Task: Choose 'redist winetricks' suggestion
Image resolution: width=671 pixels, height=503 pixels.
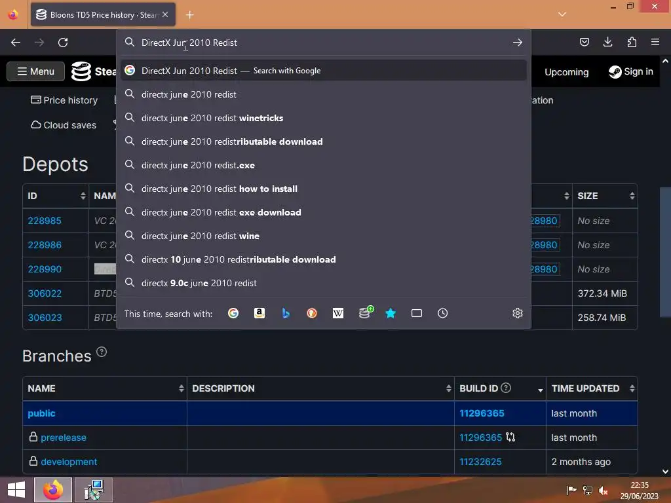Action: (324, 118)
